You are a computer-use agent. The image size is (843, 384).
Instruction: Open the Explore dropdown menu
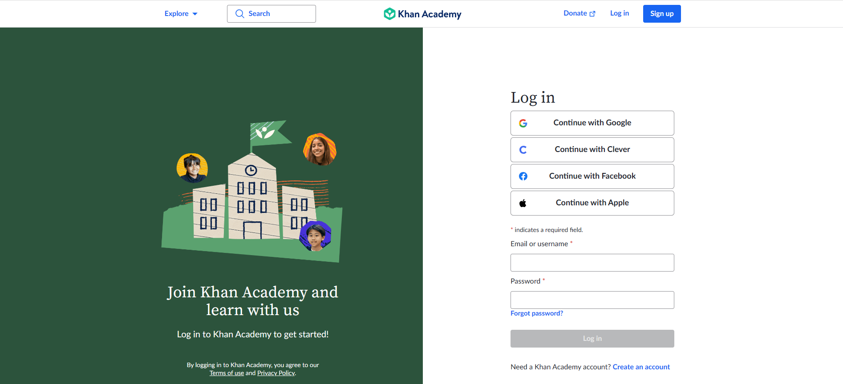click(181, 14)
